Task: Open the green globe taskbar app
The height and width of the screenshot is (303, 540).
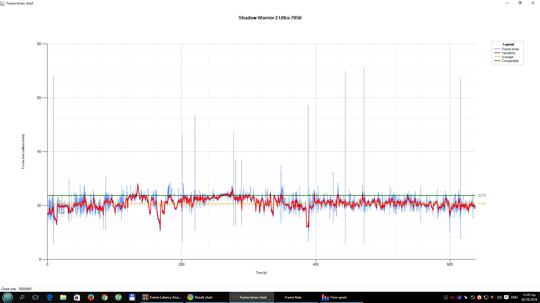Action: click(x=118, y=297)
